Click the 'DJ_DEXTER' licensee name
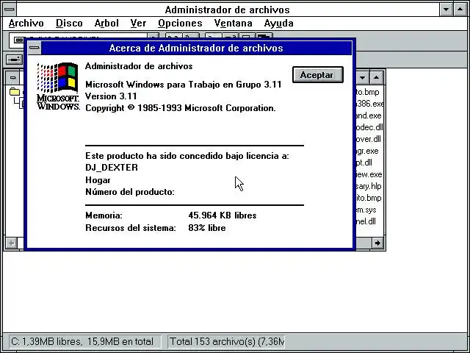Viewport: 470px width, 353px height. pos(112,168)
